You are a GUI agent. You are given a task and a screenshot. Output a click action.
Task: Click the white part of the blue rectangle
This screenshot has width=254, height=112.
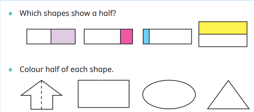(x=170, y=36)
